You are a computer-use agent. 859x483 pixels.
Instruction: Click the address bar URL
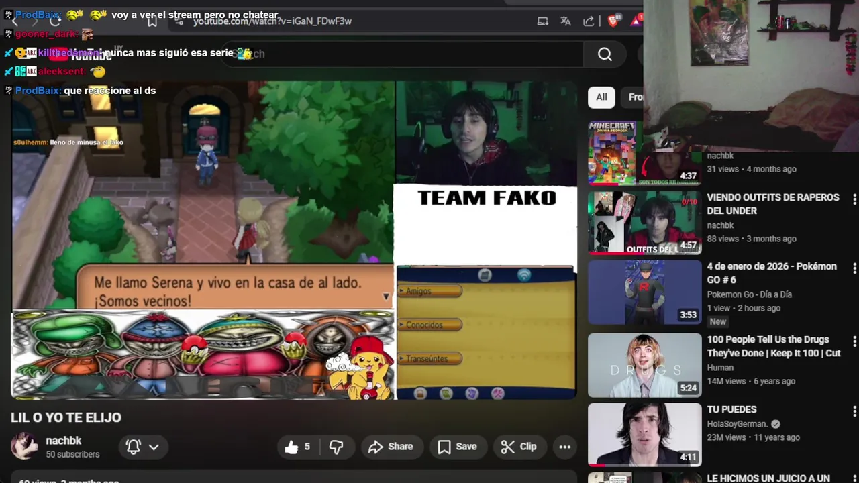(272, 21)
